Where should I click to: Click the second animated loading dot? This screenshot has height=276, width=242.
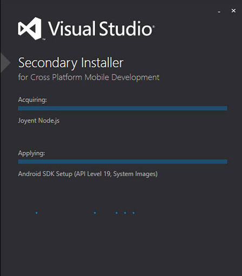click(x=95, y=213)
